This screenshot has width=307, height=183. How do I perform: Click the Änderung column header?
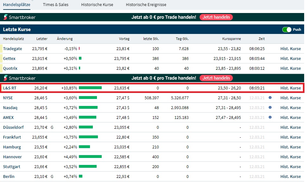(65, 39)
